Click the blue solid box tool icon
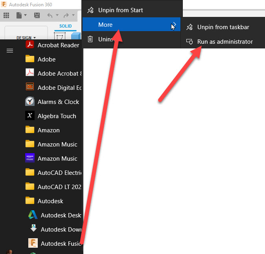Screen dimensions: 265x254 [76, 36]
